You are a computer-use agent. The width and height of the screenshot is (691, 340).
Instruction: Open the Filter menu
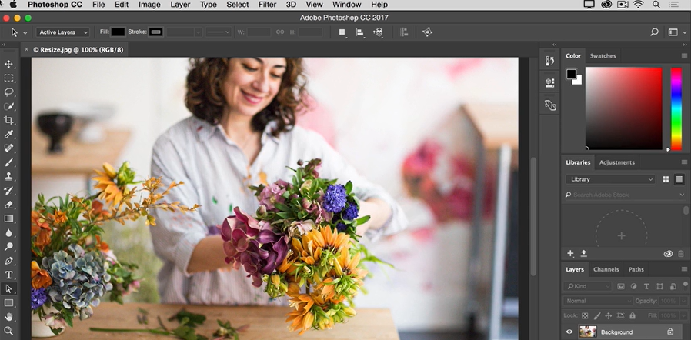pyautogui.click(x=267, y=5)
